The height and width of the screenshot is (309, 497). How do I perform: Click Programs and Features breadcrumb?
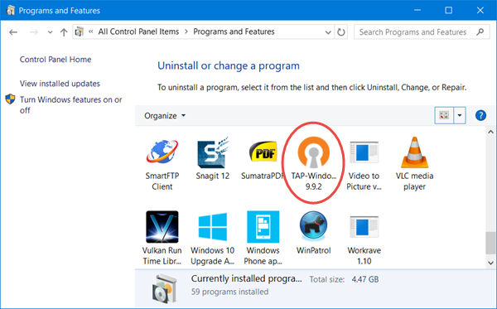tap(234, 31)
